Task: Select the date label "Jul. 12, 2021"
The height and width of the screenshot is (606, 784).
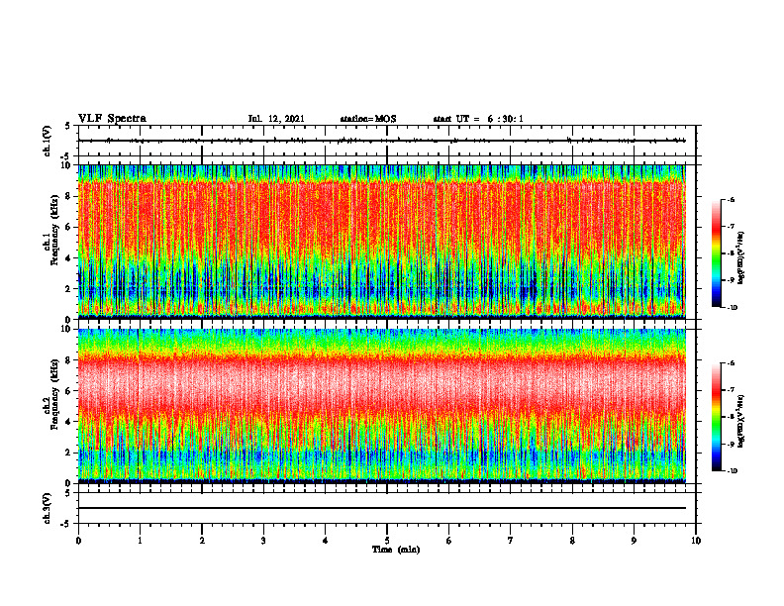Action: pyautogui.click(x=276, y=119)
